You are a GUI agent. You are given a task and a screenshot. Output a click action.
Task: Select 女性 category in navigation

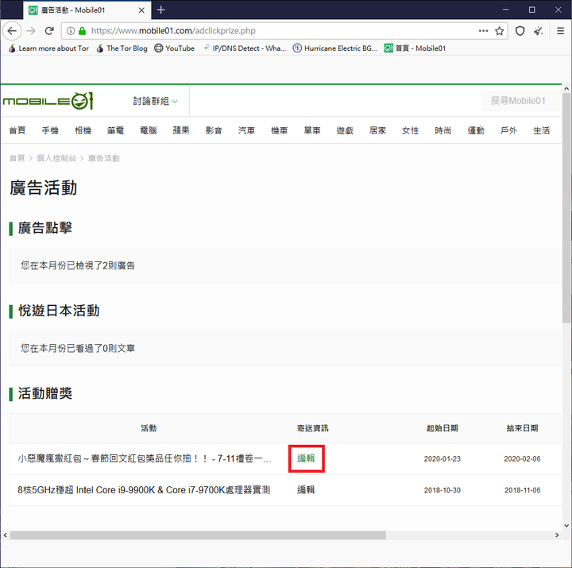(411, 130)
